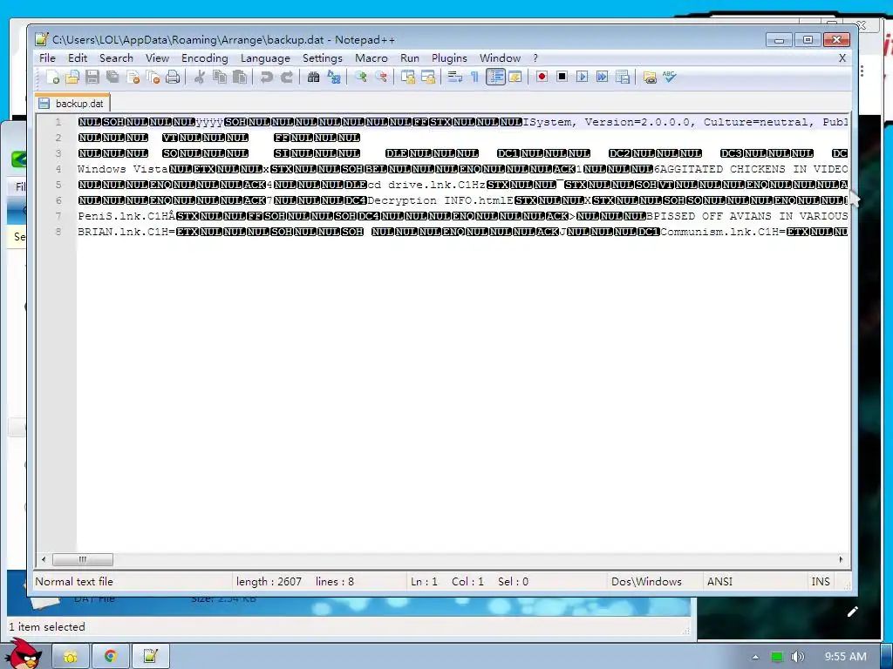Toggle the word wrap toolbar icon
The height and width of the screenshot is (669, 893).
point(454,77)
